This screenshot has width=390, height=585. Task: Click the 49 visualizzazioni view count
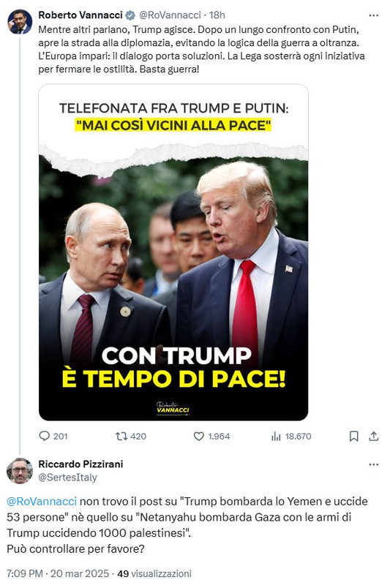tap(154, 573)
